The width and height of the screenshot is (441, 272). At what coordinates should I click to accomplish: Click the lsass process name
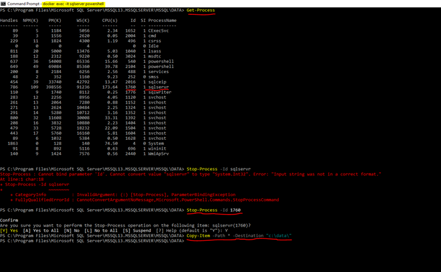click(155, 51)
